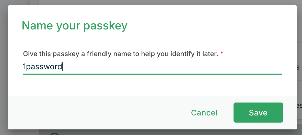Click empty space right of "1password" in field

tap(166, 67)
